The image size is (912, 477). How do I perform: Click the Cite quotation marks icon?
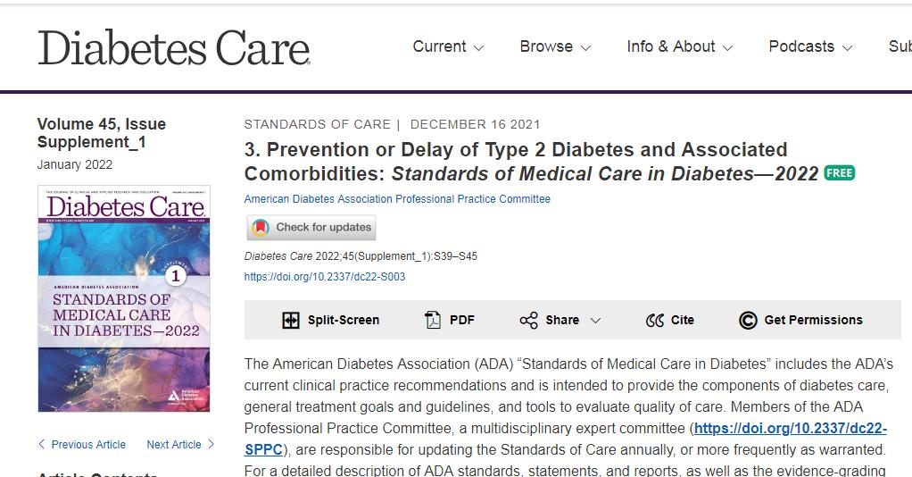pos(655,321)
